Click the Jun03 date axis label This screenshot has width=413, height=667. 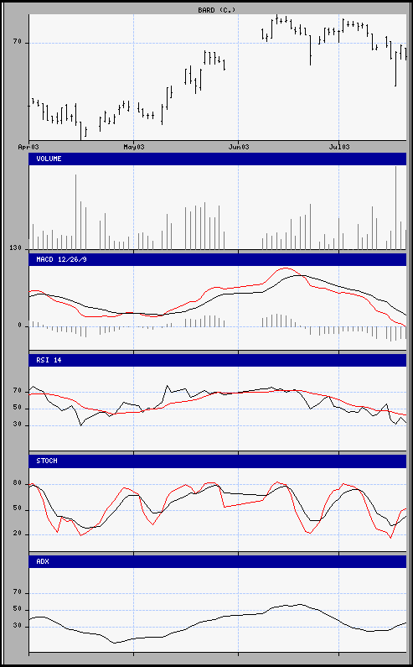coord(239,147)
